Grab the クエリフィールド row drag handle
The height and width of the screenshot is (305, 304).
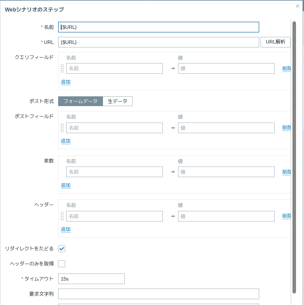[62, 68]
